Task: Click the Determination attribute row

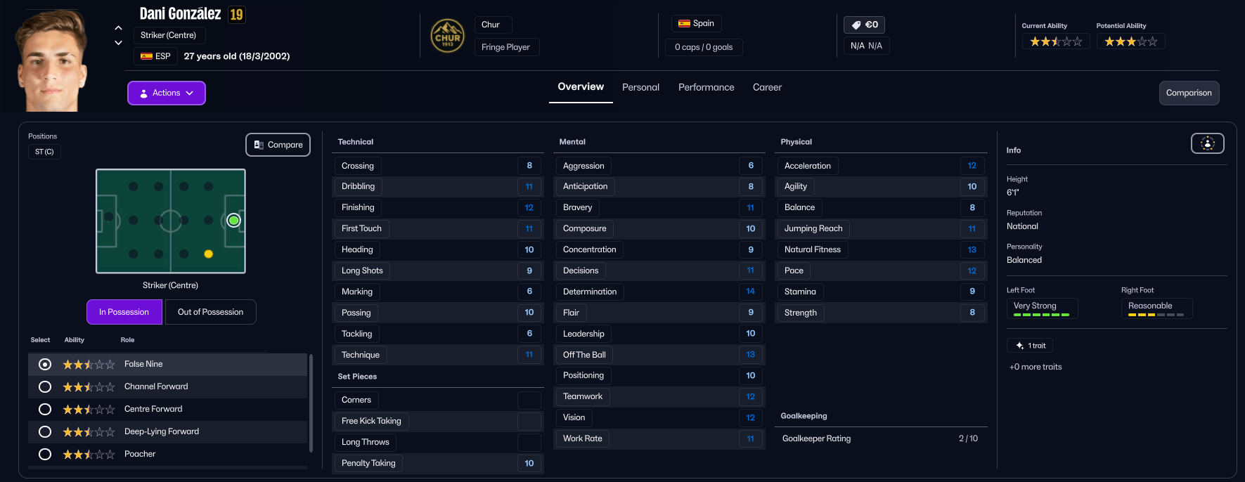Action: [659, 292]
